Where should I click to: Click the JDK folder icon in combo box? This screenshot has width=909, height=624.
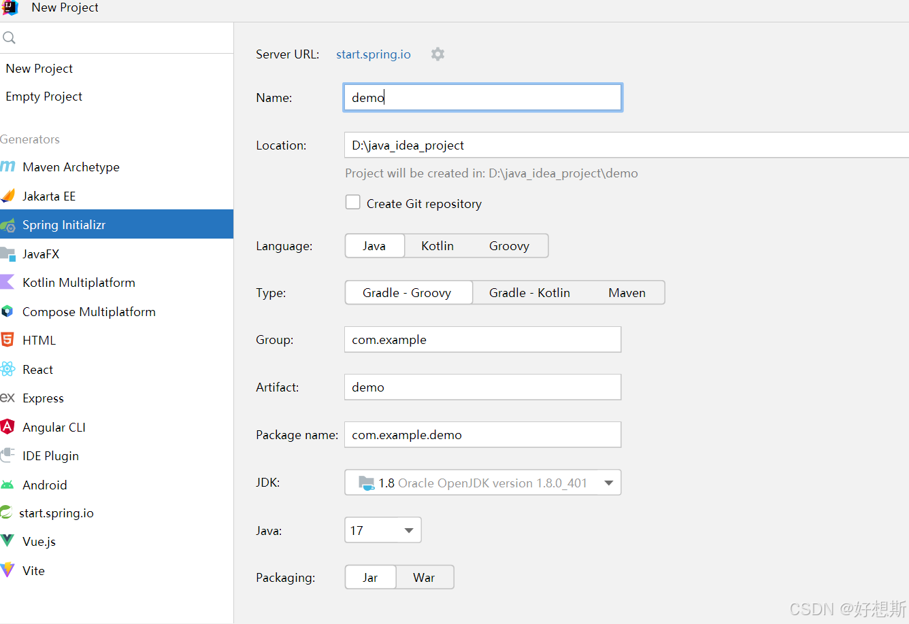click(x=367, y=483)
